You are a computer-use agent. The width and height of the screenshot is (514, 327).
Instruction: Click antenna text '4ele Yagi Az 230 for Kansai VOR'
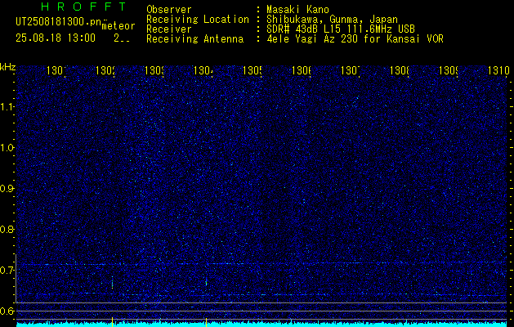[355, 39]
